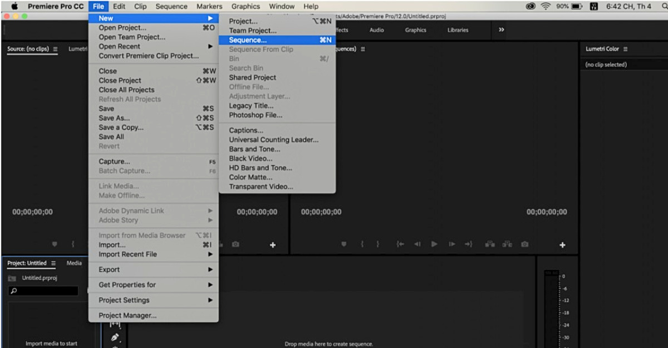Choose Transparent Video...
This screenshot has width=668, height=348.
(277, 187)
